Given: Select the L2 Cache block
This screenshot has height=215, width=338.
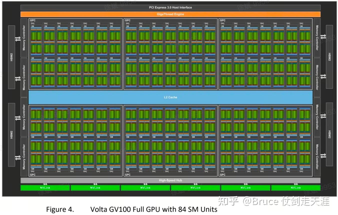Looking at the screenshot, I should (171, 97).
